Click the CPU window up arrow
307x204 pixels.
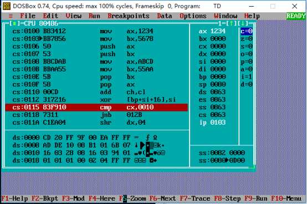click(x=232, y=24)
